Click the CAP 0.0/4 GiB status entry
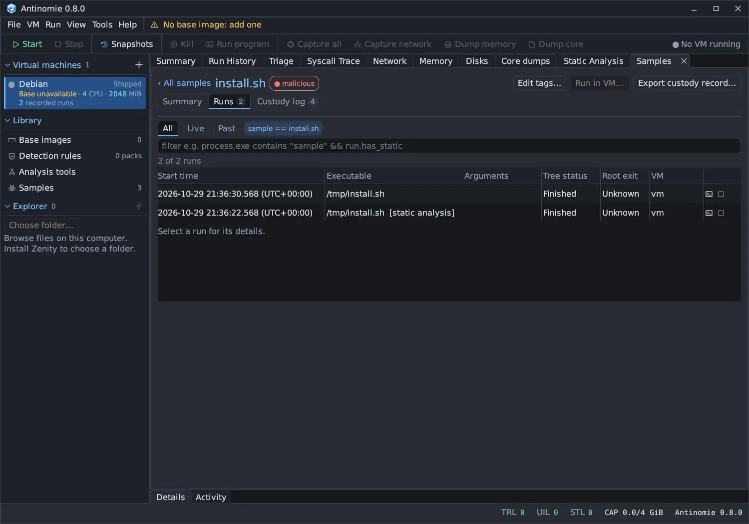 (x=634, y=513)
